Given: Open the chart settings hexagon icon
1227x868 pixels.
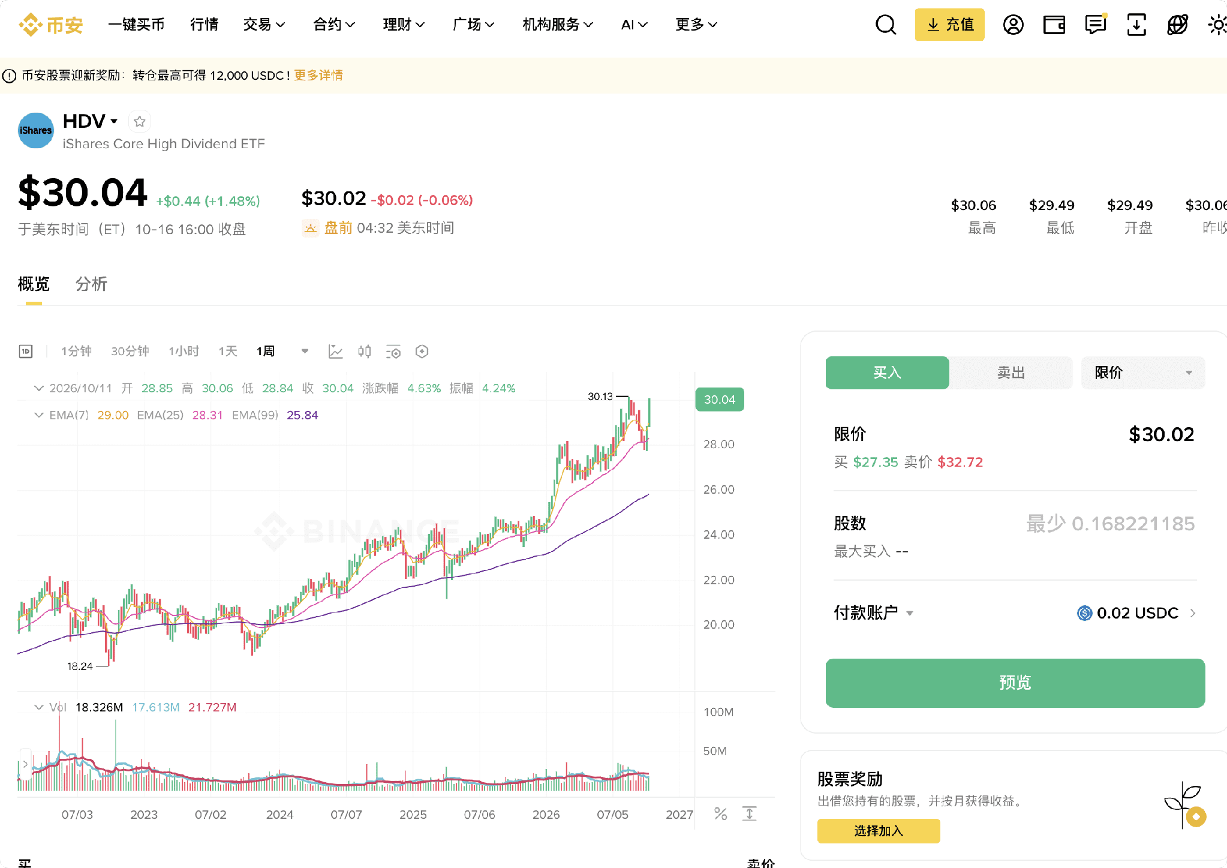Looking at the screenshot, I should pyautogui.click(x=422, y=352).
